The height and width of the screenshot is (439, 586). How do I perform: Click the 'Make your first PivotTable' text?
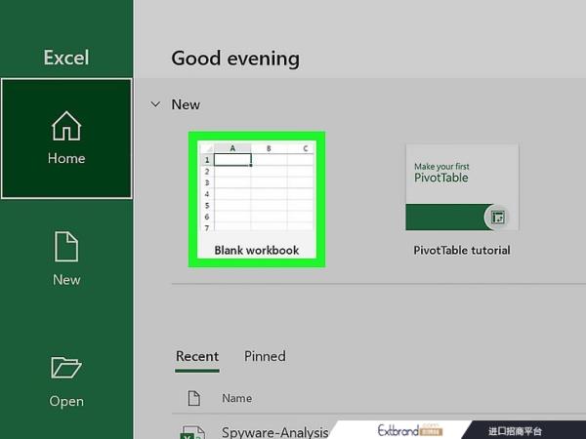point(441,173)
